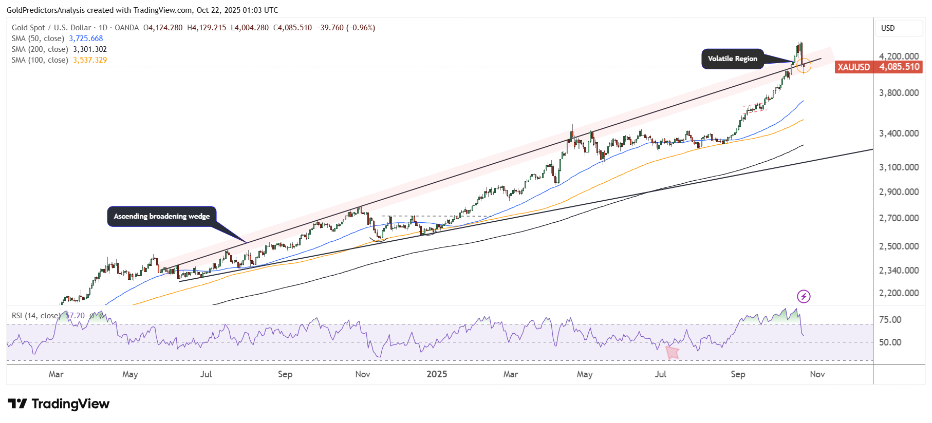The image size is (932, 423).
Task: Select the Volatile Region callout label
Action: pyautogui.click(x=732, y=59)
